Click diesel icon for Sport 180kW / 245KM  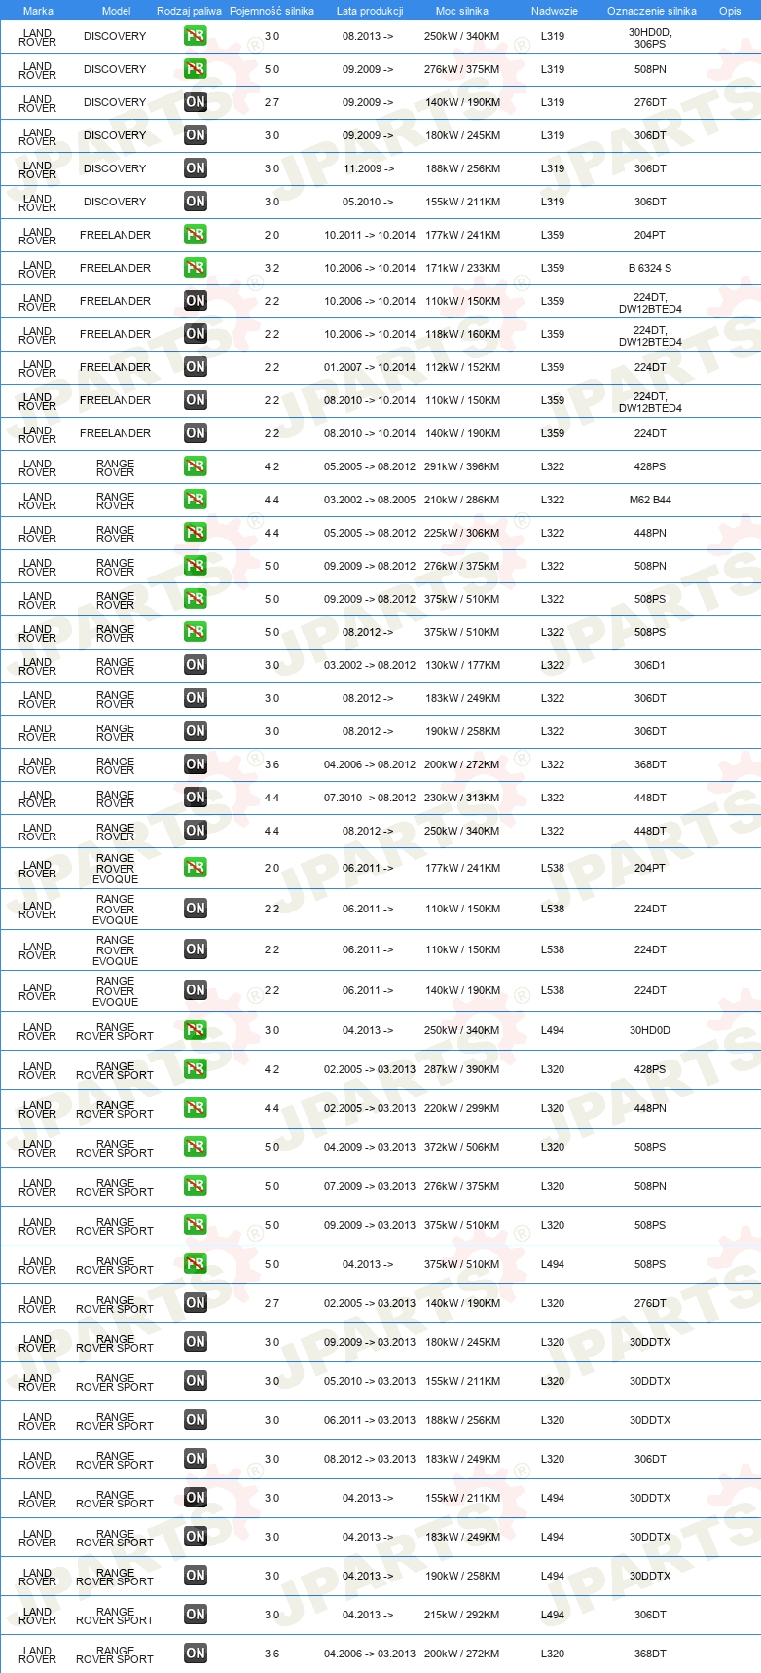[196, 1342]
